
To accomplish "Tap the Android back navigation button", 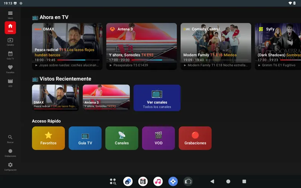I will [212, 182].
